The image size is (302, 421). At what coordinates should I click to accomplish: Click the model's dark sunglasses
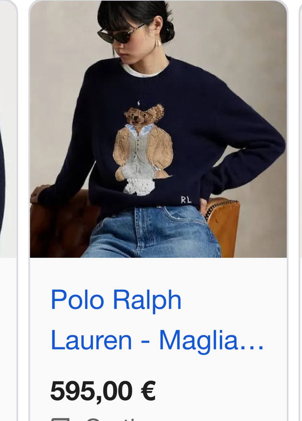121,34
